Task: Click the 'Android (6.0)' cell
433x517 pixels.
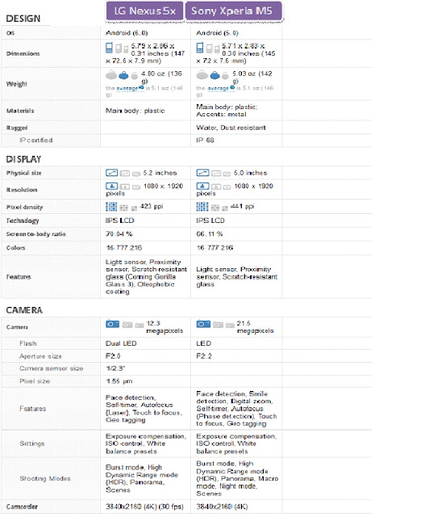Action: point(127,33)
